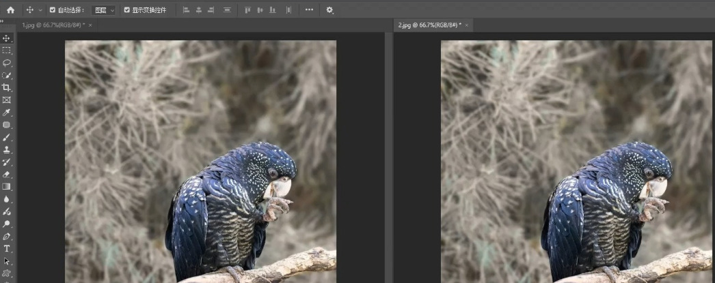Viewport: 715px width, 283px height.
Task: Select the Eyedropper tool
Action: 7,113
